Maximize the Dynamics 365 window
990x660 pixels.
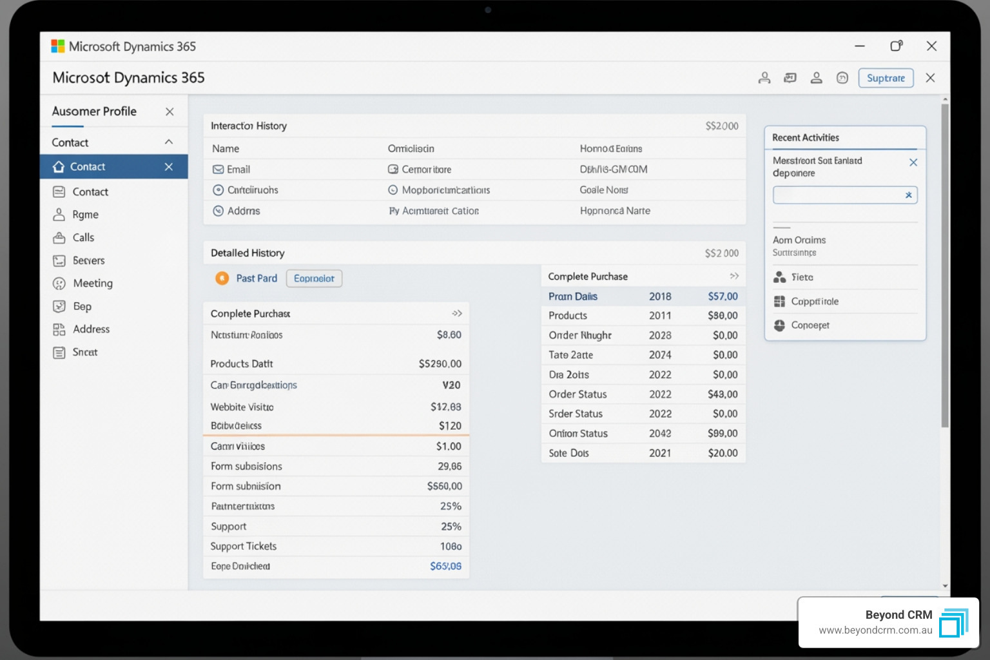point(896,46)
